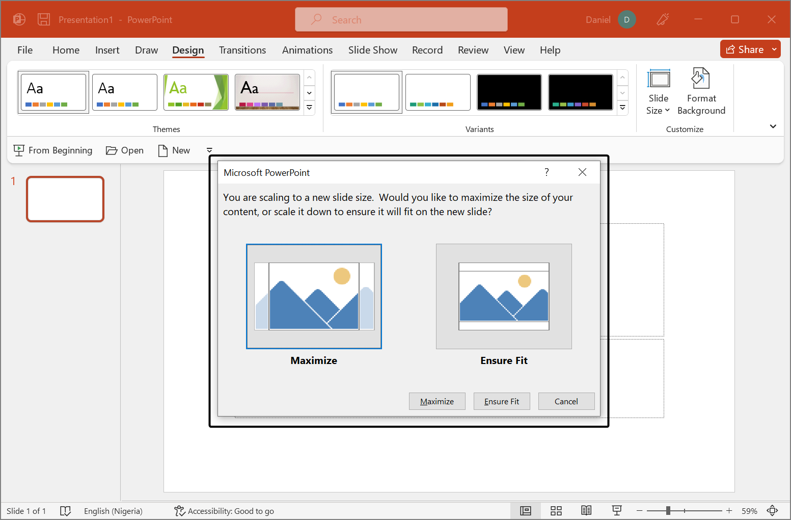Click the Open folder icon
This screenshot has height=520, width=791.
(x=112, y=150)
